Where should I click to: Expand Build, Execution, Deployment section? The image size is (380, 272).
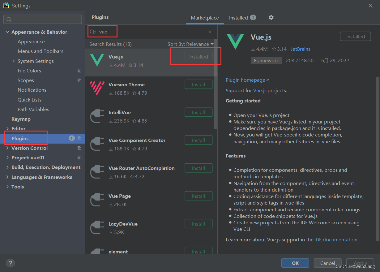point(7,167)
